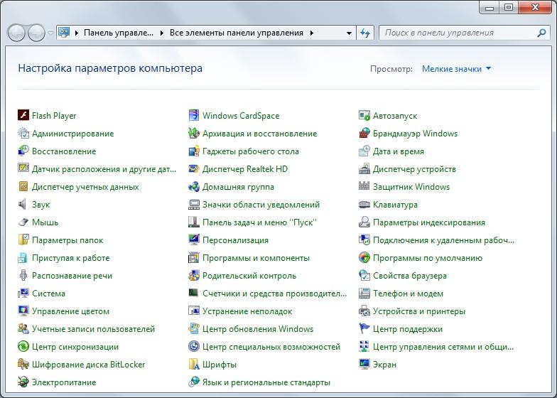Image resolution: width=557 pixels, height=398 pixels.
Task: Click the Клавиатура keyboard icon
Action: 364,204
